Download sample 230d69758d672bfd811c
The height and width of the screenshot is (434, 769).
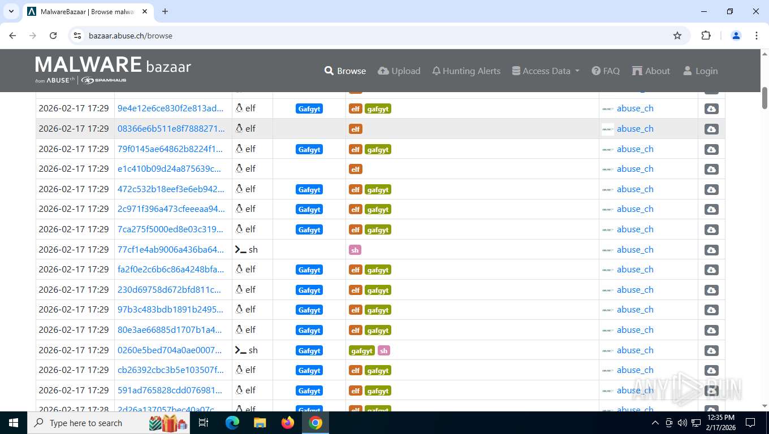click(711, 290)
